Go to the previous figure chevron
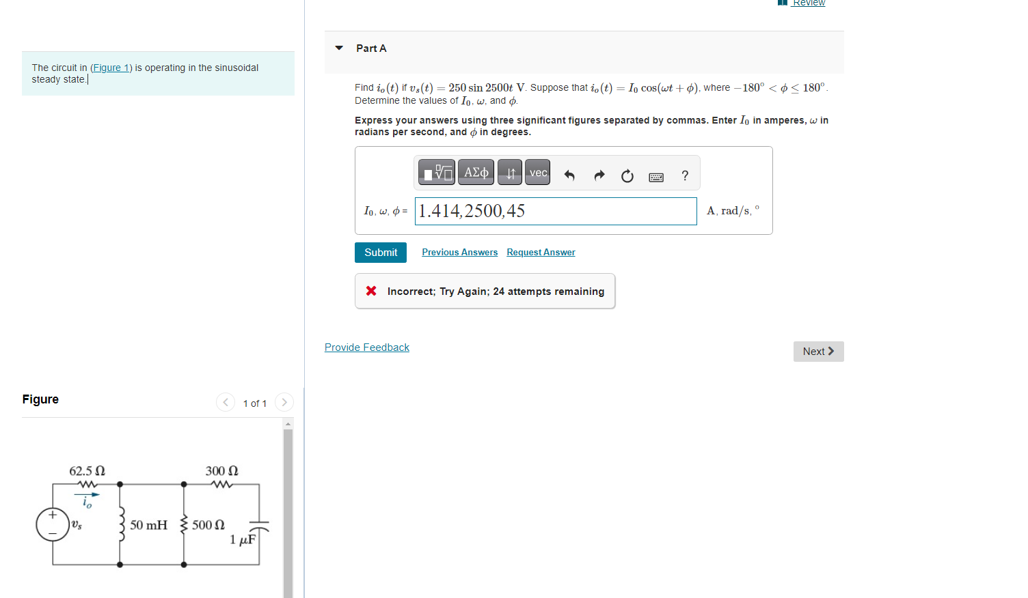Viewport: 1028px width, 598px height. coord(225,402)
